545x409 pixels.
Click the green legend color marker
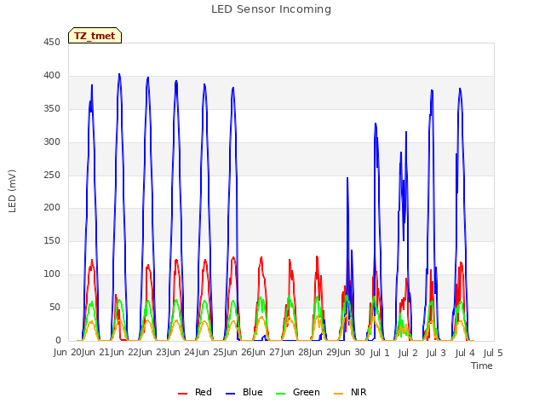point(280,394)
